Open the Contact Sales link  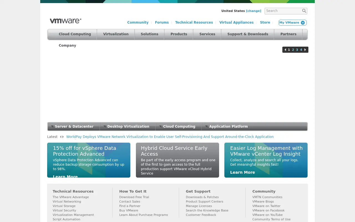[130, 201]
